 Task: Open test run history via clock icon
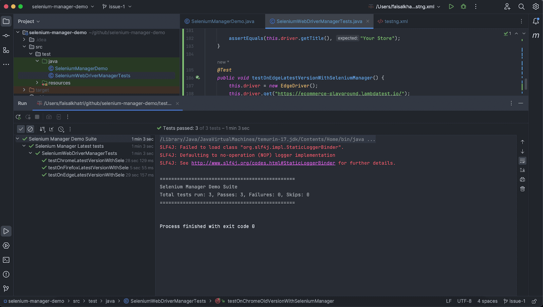[61, 129]
